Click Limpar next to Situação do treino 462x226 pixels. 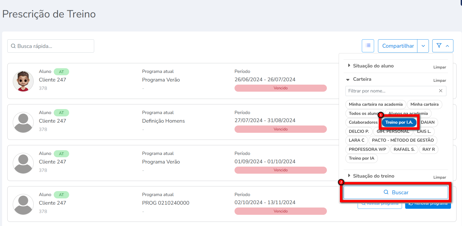click(x=440, y=177)
